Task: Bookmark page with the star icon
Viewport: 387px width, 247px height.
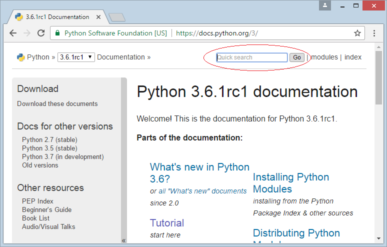Action: (x=357, y=33)
